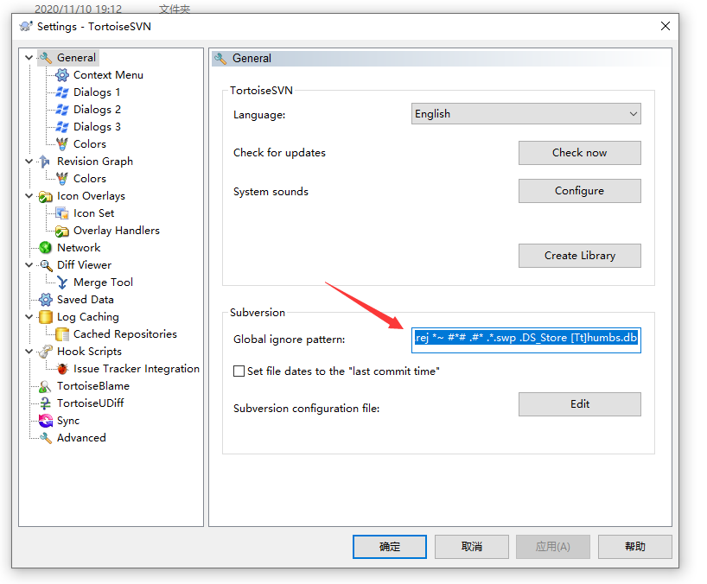Click the Icon Set icon
Viewport: 707px width, 584px height.
[62, 213]
